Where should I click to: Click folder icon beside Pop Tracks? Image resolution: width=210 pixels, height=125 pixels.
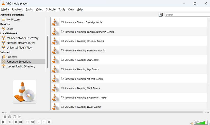62,69
